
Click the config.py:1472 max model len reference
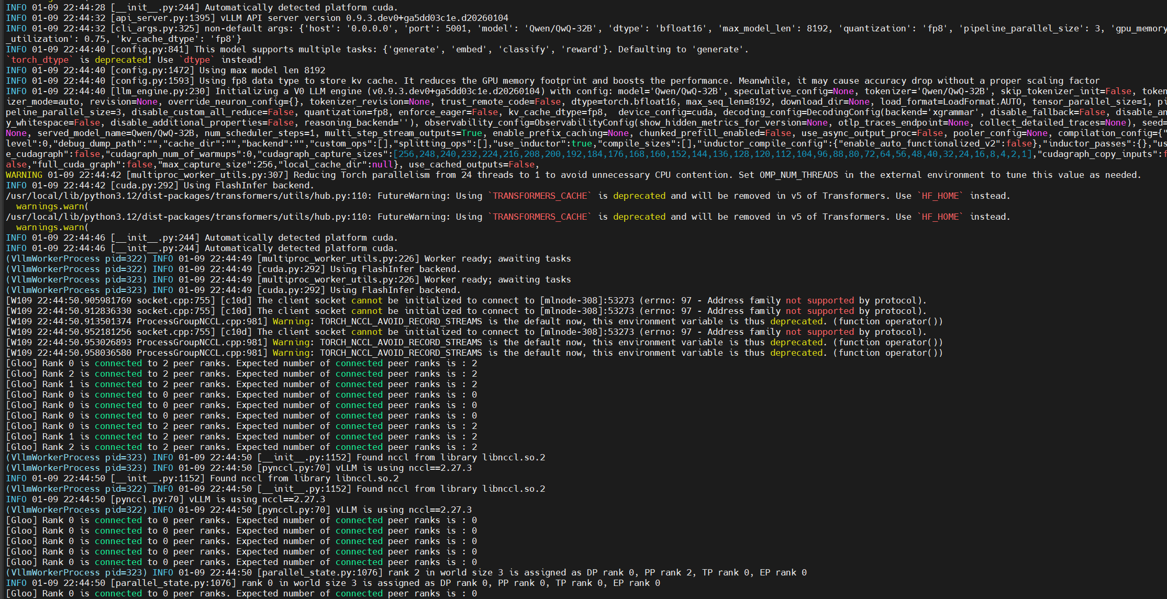152,70
